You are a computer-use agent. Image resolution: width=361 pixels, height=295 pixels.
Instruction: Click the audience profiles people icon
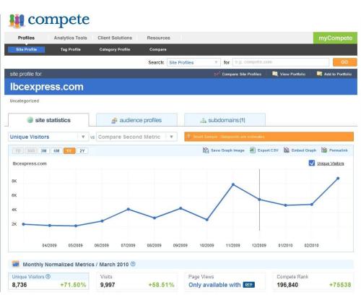coord(114,120)
